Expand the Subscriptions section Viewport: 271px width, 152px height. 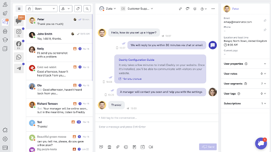(x=245, y=103)
